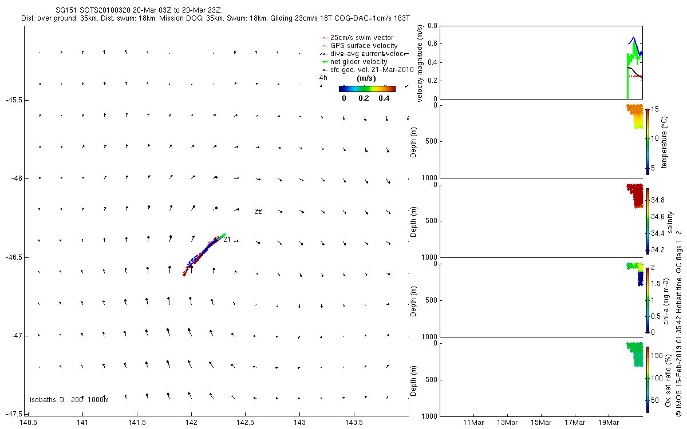
Task: Click the 'Depth (m)' label of the temperature panel
Action: (x=414, y=141)
